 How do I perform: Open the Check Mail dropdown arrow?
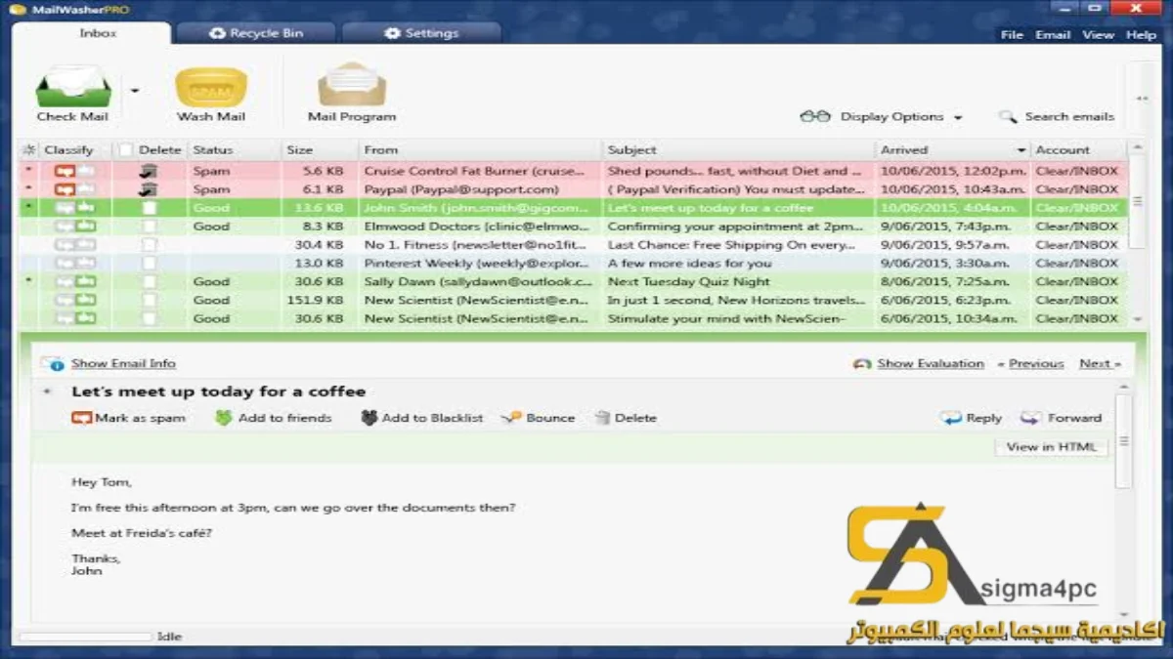pyautogui.click(x=135, y=91)
